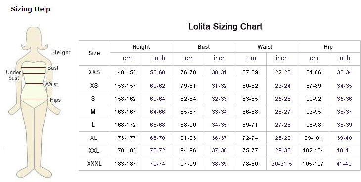Click the 105-107 hip cm cell

click(313, 164)
